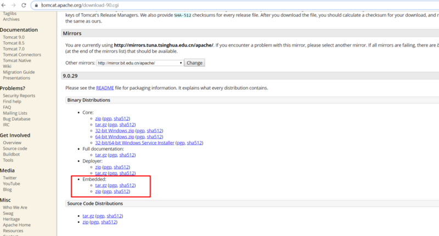
Task: Click the browser back arrow
Action: tap(4, 5)
